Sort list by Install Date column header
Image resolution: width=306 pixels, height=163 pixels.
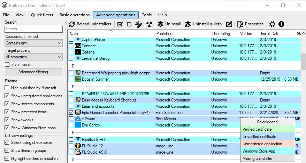pos(271,33)
